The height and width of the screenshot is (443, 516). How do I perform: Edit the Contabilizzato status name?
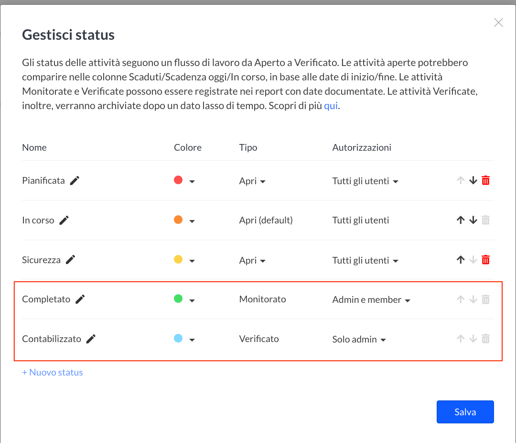tap(91, 339)
